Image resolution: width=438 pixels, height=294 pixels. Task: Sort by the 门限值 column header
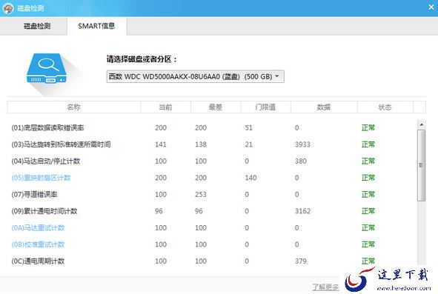tap(265, 107)
